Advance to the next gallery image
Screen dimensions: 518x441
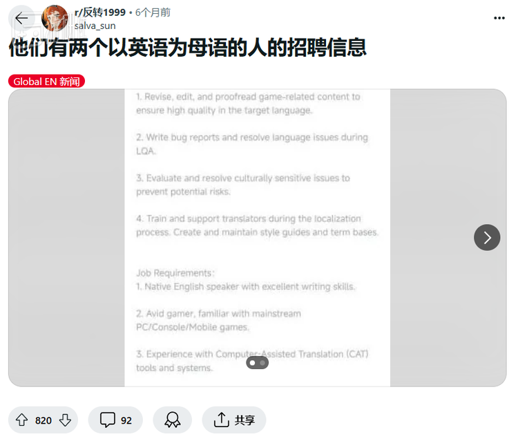point(487,237)
